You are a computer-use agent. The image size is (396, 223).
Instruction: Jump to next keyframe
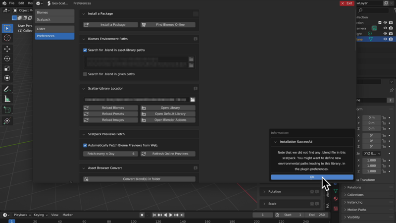click(x=176, y=215)
